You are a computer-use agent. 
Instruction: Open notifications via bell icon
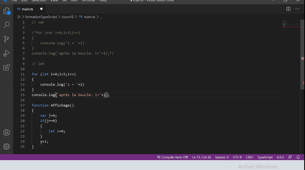[x=298, y=157]
